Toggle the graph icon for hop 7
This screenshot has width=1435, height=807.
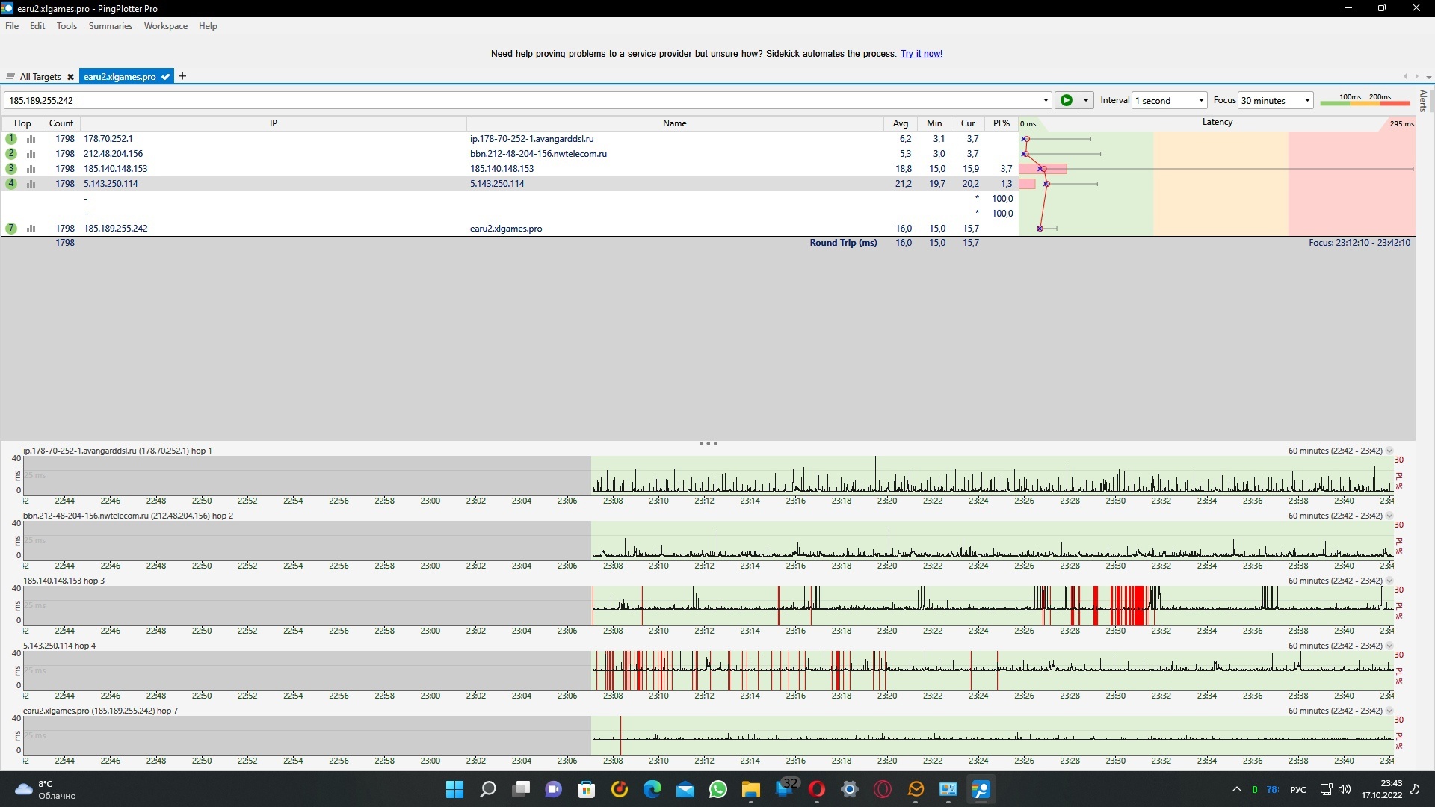click(31, 229)
